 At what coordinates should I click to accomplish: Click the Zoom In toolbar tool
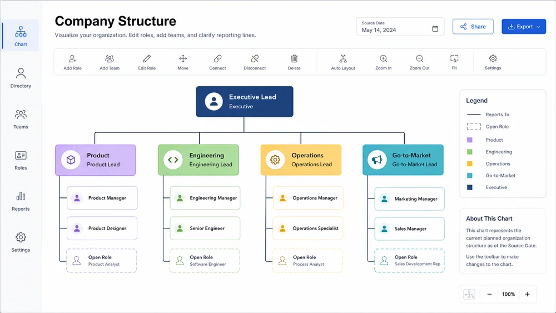click(x=383, y=62)
